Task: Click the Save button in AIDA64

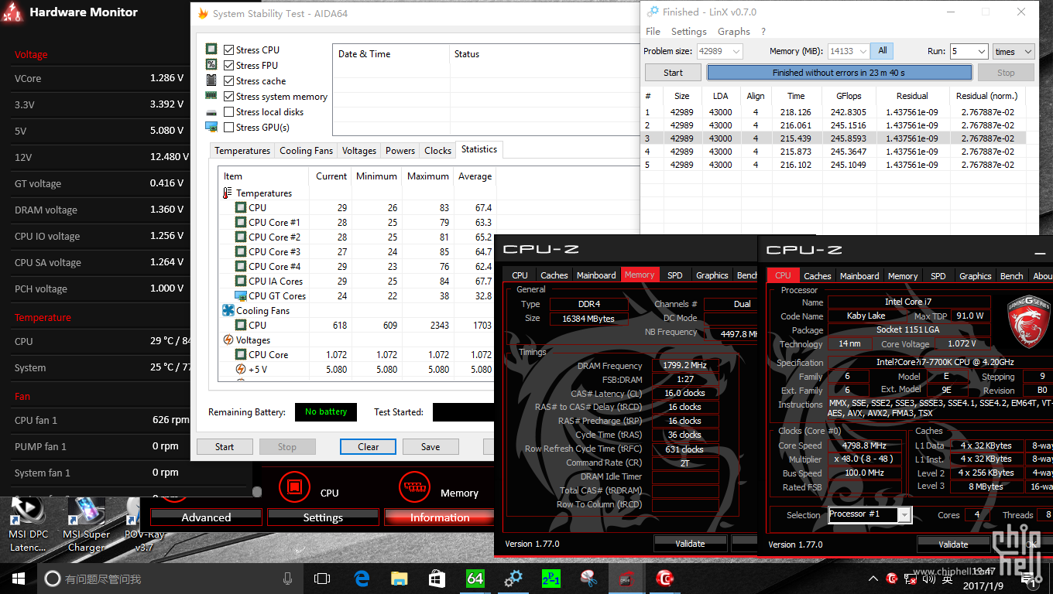Action: click(x=430, y=446)
